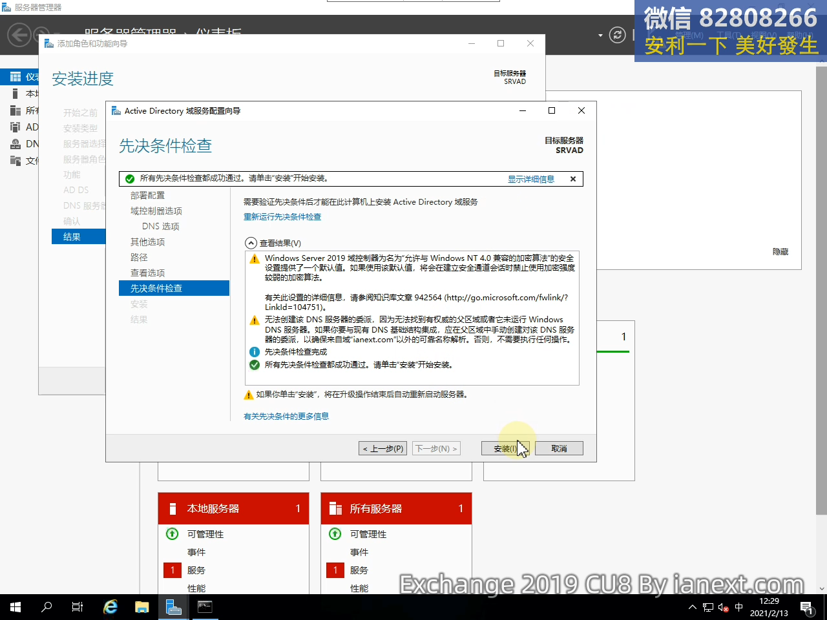Screen dimensions: 827x620
Task: Select AD DS item in Server Manager sidebar
Action: coord(19,127)
